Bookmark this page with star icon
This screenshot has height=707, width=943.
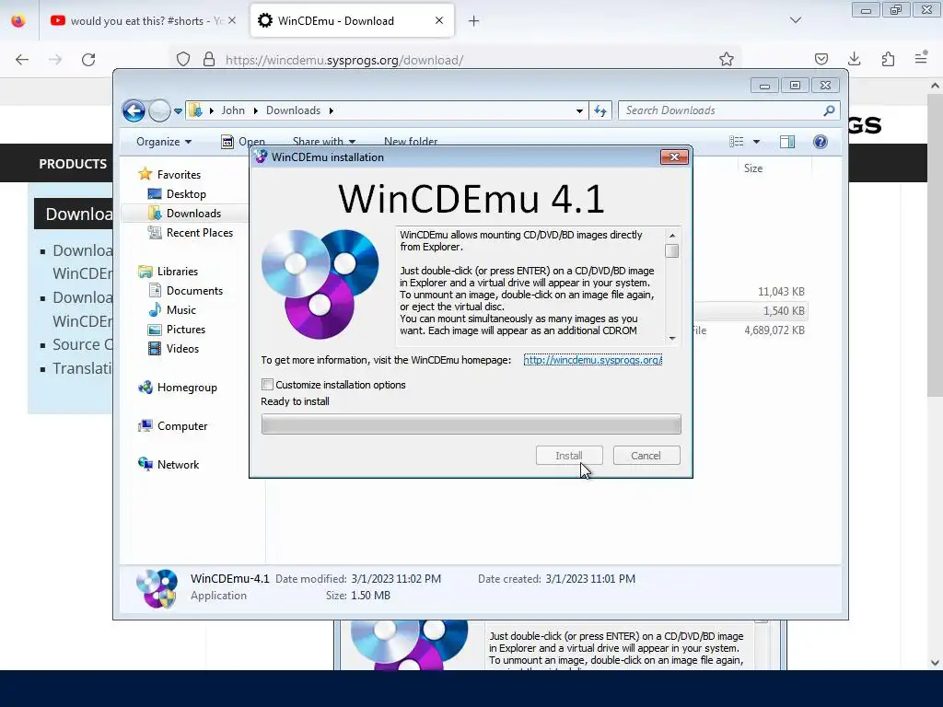coord(727,59)
